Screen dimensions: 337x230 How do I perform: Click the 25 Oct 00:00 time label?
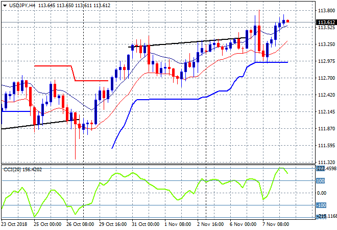47,224
